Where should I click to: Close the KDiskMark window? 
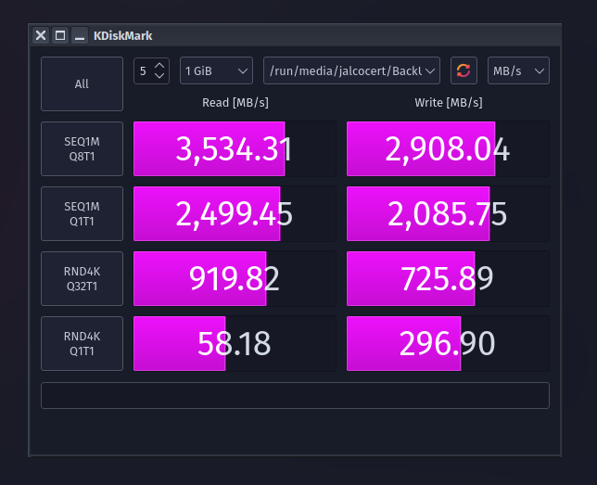point(41,35)
